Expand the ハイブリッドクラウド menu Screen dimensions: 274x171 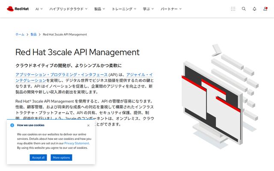(68, 9)
